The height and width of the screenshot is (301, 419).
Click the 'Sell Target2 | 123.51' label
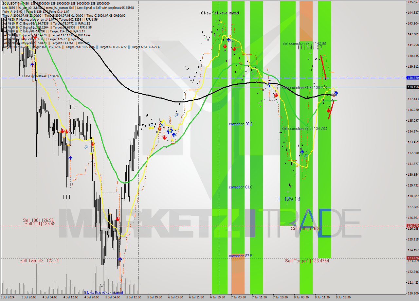39,260
